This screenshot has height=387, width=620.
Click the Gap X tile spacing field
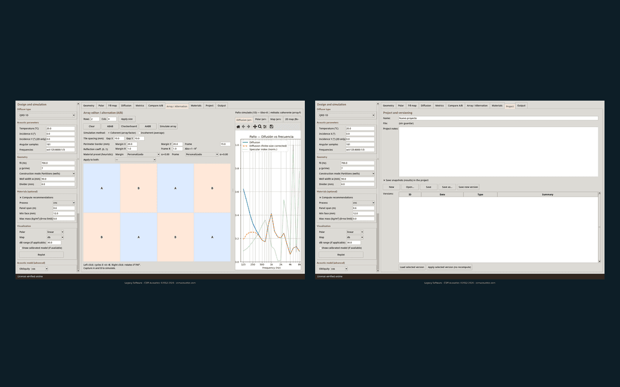[118, 138]
